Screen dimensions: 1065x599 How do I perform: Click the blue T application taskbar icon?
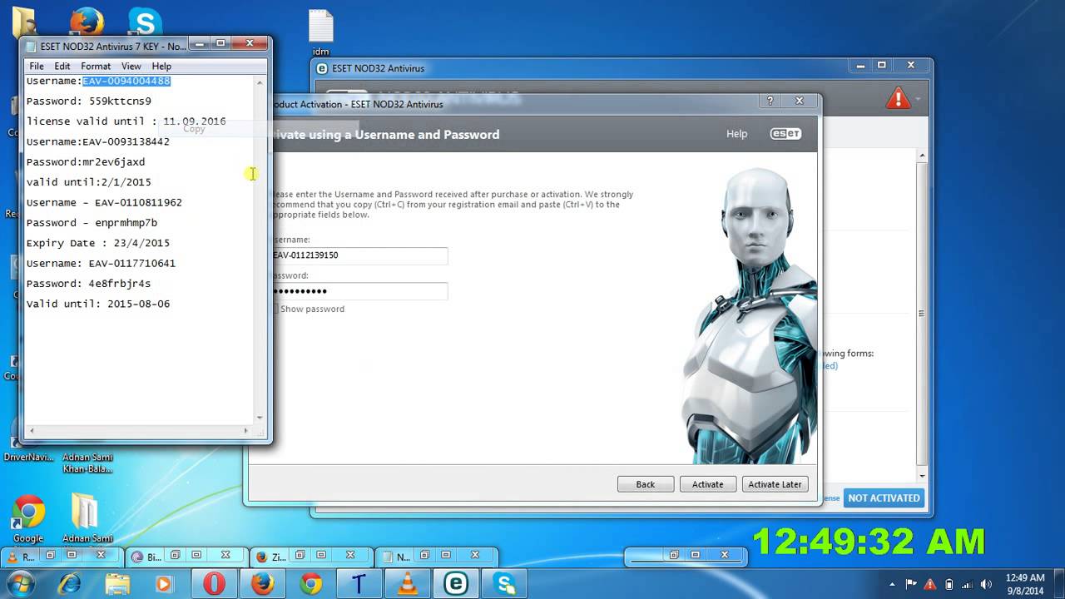click(359, 584)
